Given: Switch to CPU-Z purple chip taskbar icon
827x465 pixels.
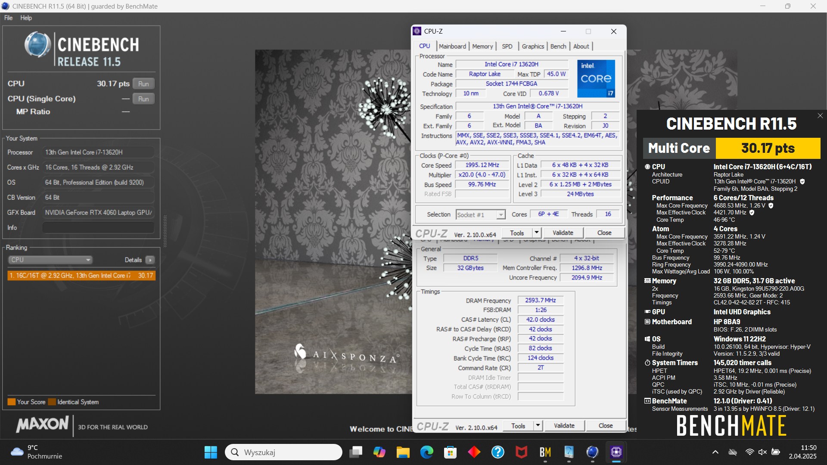Looking at the screenshot, I should coord(616,452).
